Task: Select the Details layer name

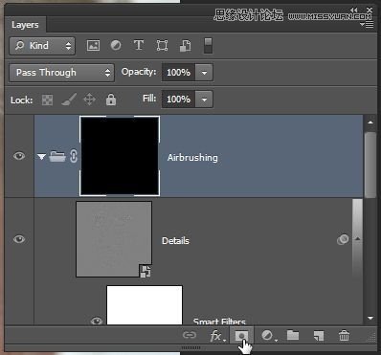Action: click(x=175, y=241)
